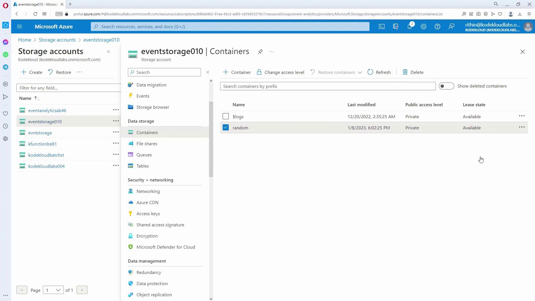535x301 pixels.
Task: Uncheck the random container checkbox
Action: pos(225,128)
